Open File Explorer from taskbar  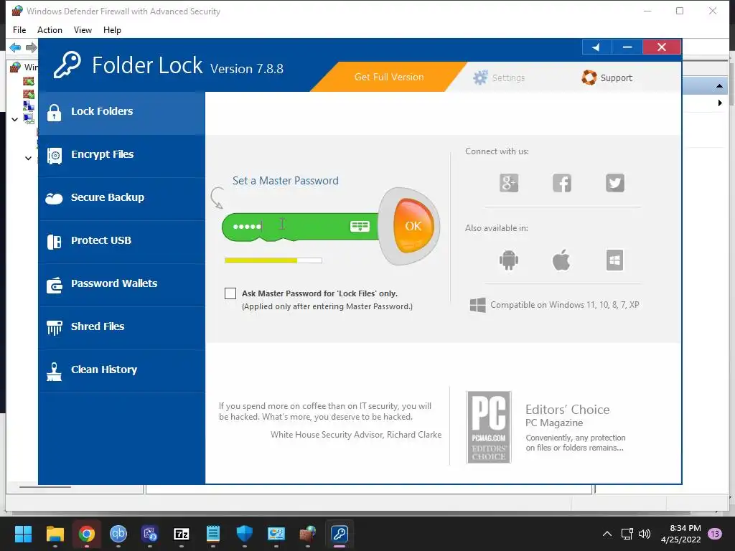(55, 534)
